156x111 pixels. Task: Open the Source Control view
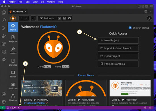tap(4, 28)
